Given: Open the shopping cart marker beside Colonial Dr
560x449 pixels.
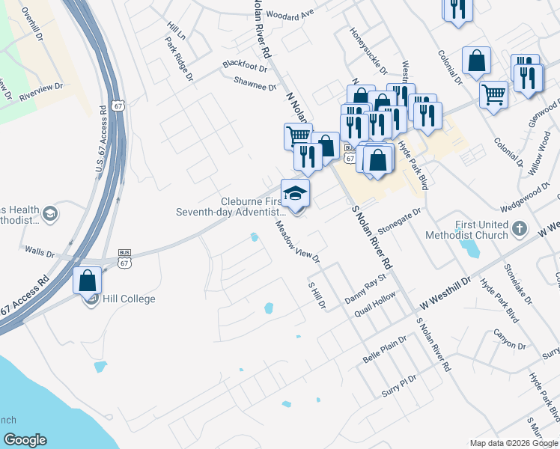Looking at the screenshot, I should pyautogui.click(x=493, y=95).
